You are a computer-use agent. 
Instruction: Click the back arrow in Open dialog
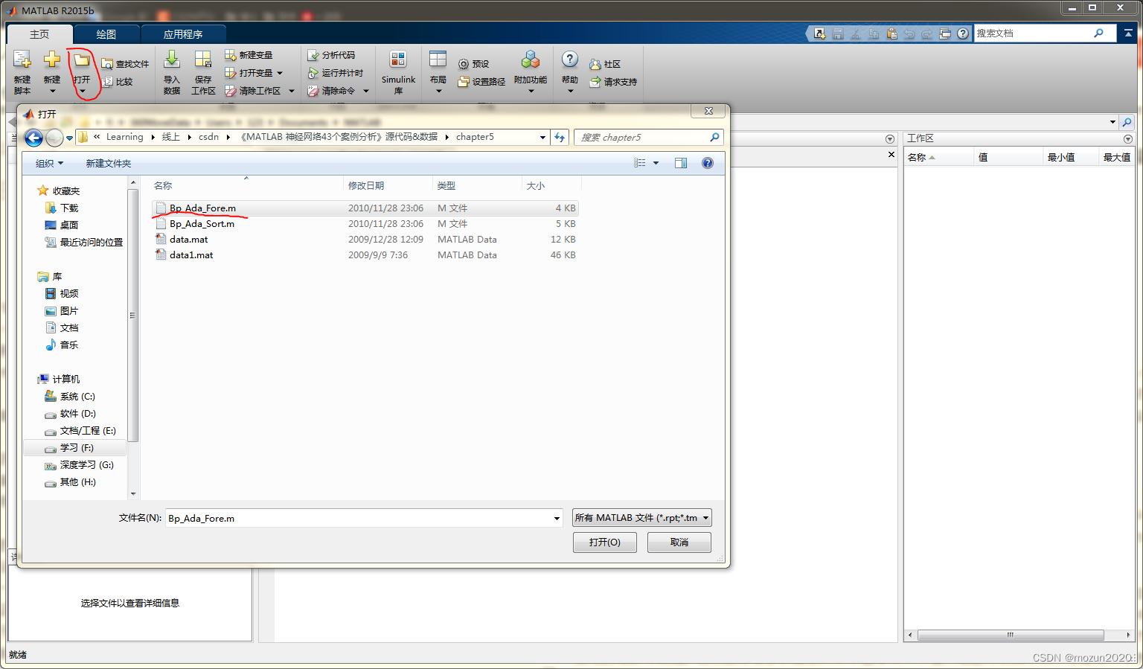33,138
